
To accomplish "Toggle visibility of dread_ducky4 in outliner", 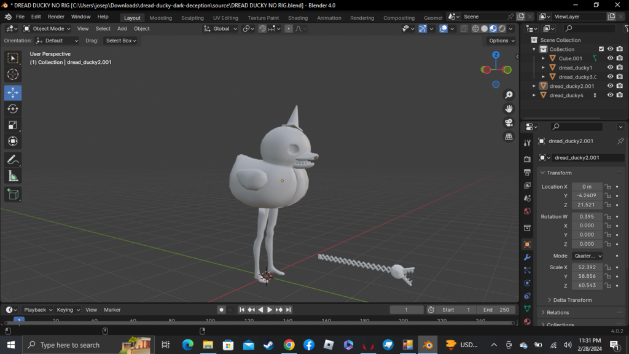I will point(610,95).
